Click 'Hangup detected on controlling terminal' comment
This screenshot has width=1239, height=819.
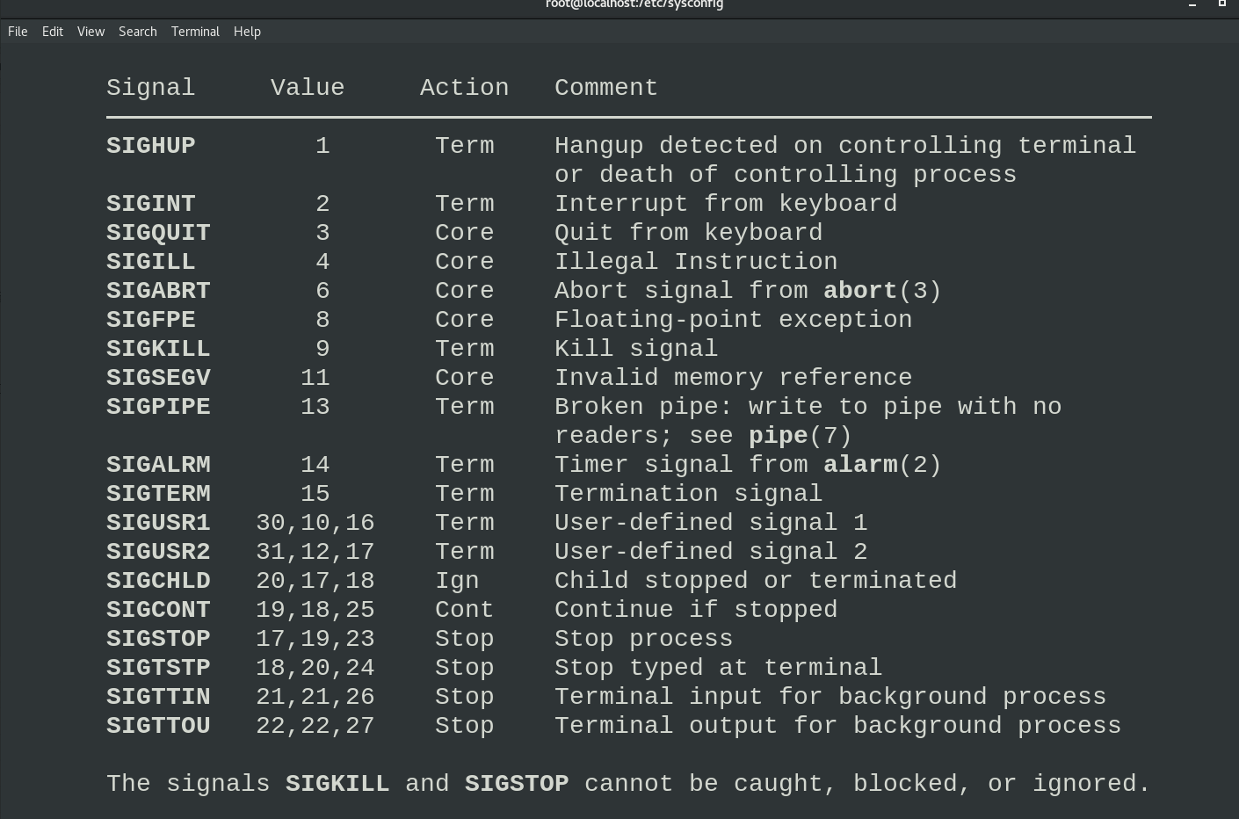coord(845,146)
